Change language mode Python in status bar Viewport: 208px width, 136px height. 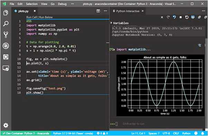coord(186,133)
